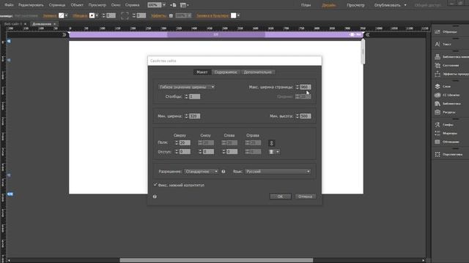Viewport: 469px width, 263px height.
Task: Click the Макс. ширина страницы input field
Action: click(306, 87)
